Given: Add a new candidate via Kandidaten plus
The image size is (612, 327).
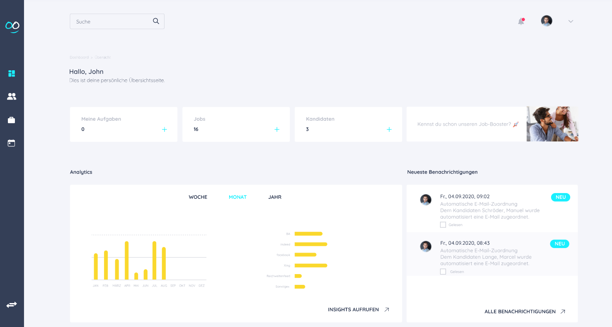Looking at the screenshot, I should pos(389,129).
